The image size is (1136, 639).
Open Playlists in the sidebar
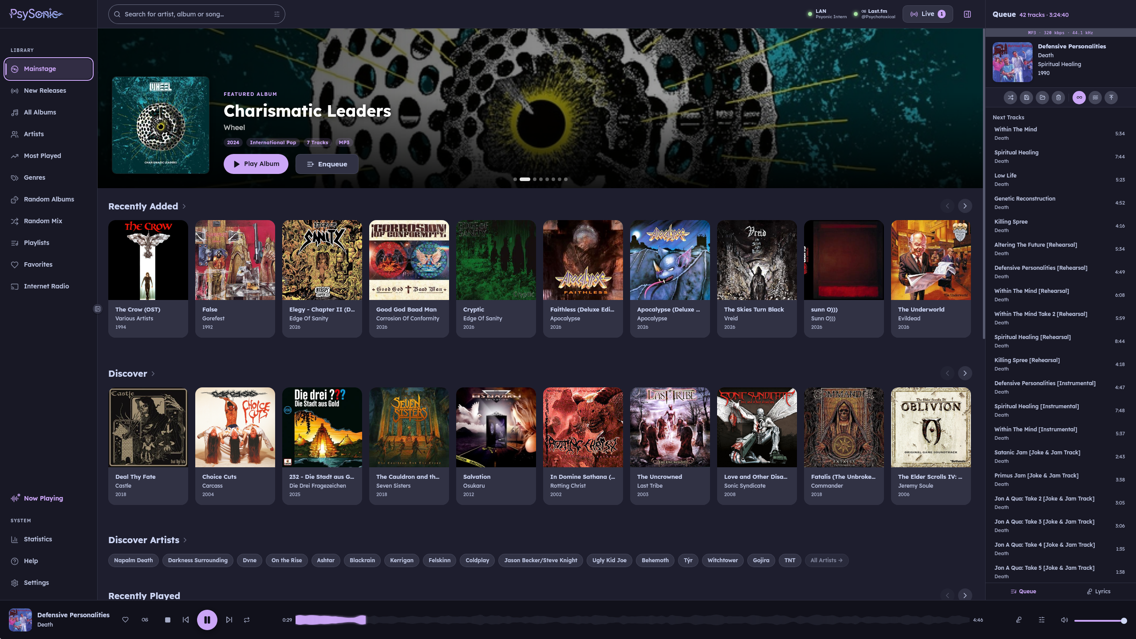point(48,243)
